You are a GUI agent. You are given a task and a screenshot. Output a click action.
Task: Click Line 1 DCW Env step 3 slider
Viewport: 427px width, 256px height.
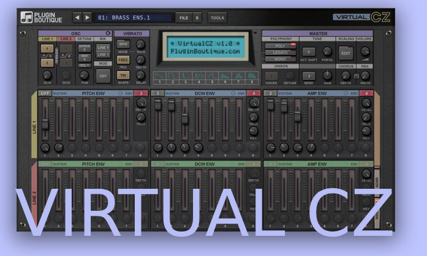click(185, 119)
